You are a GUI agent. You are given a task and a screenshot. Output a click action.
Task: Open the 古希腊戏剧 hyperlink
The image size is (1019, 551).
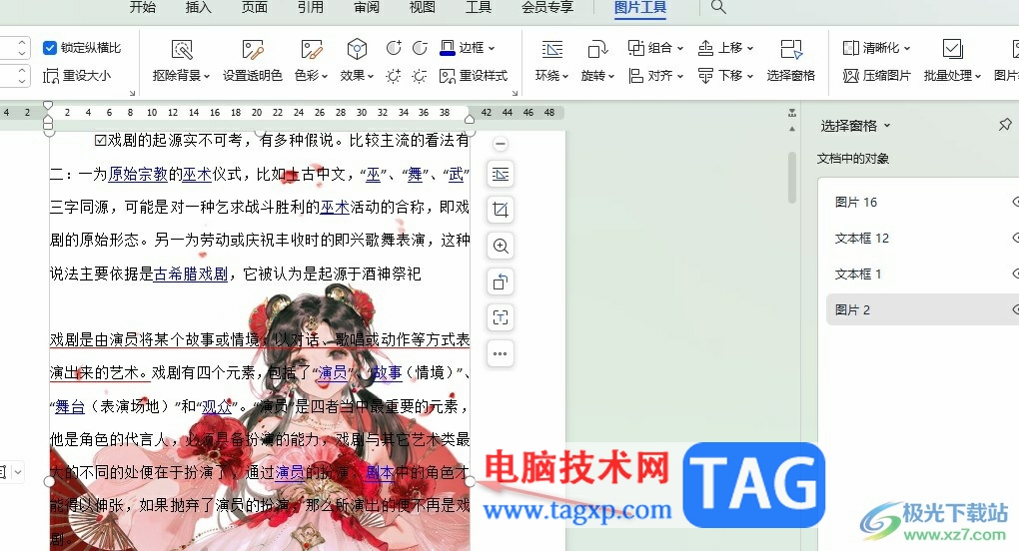[x=191, y=274]
